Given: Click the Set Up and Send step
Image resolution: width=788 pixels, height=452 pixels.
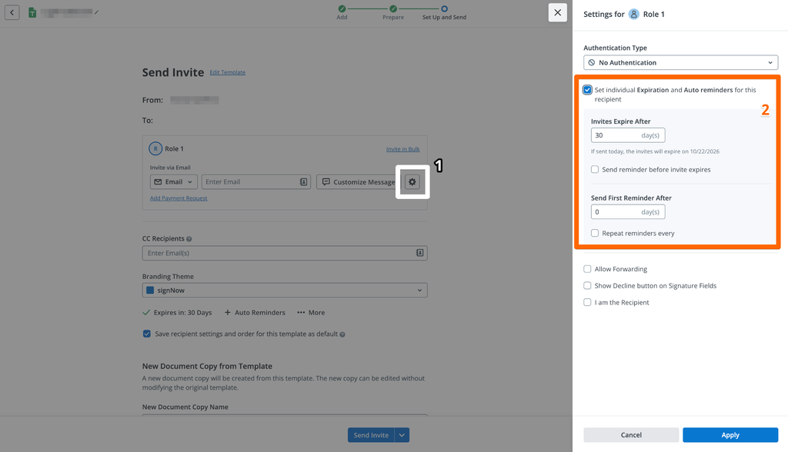Looking at the screenshot, I should 444,12.
